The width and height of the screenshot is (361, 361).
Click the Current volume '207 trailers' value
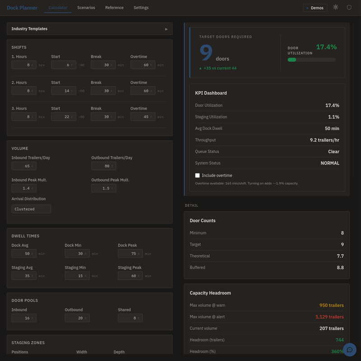click(x=332, y=328)
